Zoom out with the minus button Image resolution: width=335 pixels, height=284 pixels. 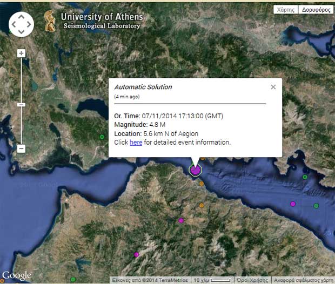[21, 148]
